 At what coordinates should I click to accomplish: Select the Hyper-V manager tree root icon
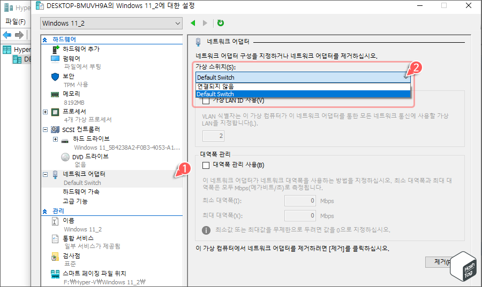(7, 49)
